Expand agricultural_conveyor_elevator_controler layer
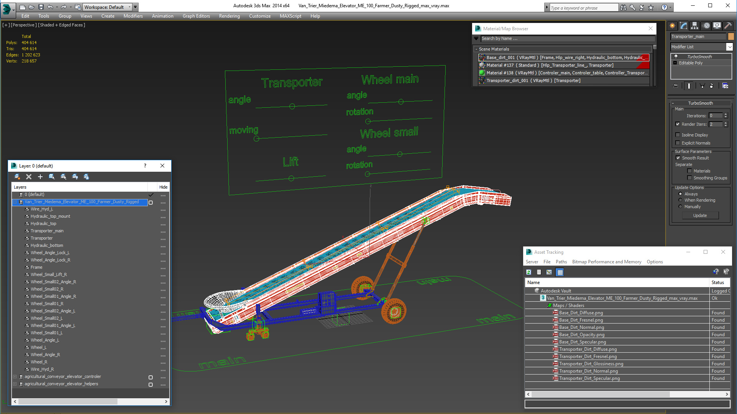Image resolution: width=737 pixels, height=414 pixels. click(15, 377)
